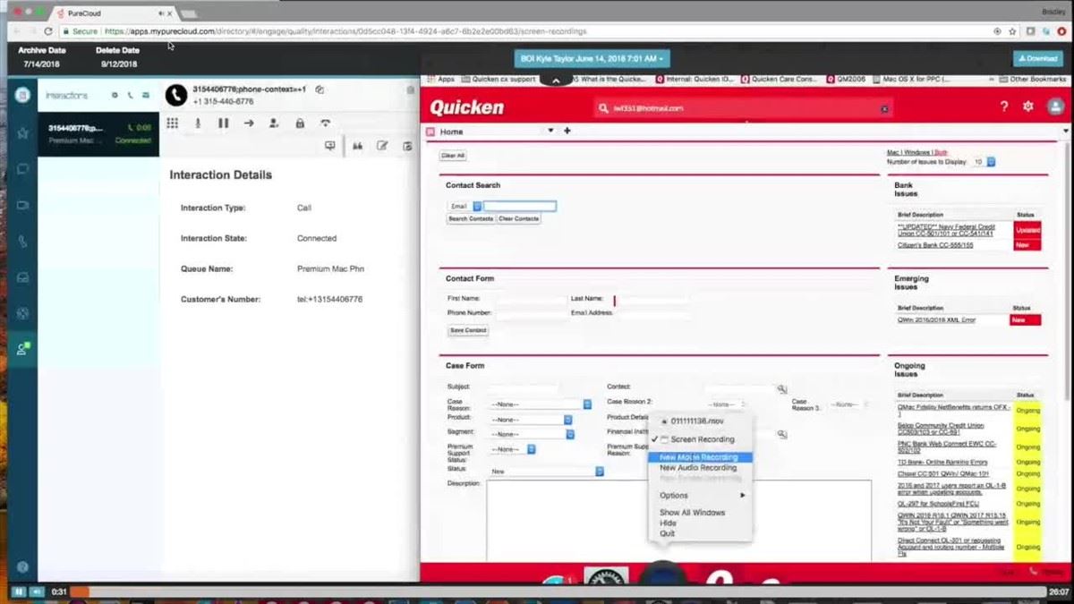The image size is (1074, 604).
Task: Enable secure pause with lock icon
Action: tap(300, 123)
